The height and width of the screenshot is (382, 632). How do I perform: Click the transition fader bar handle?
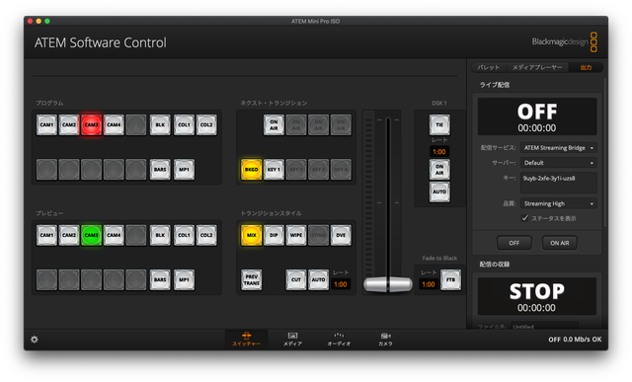click(388, 284)
